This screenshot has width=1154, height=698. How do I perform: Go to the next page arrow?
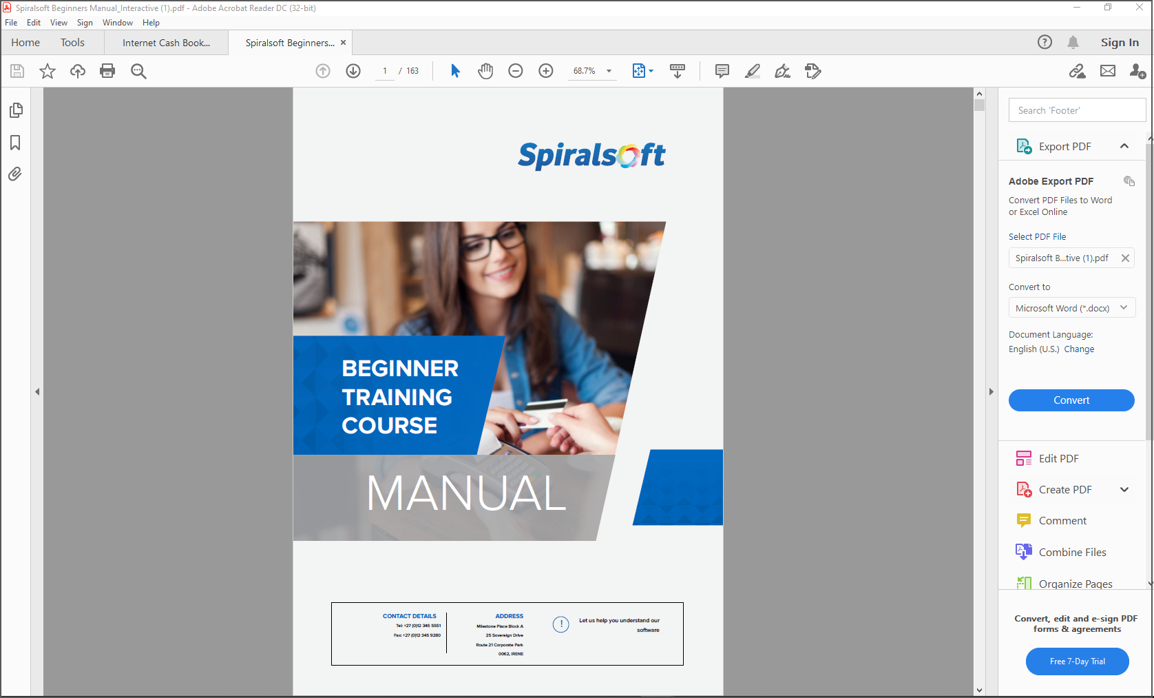tap(353, 71)
